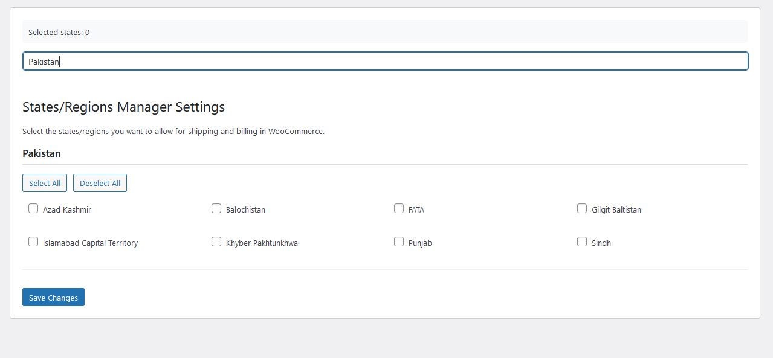
Task: Click the Punjab label
Action: [x=420, y=243]
